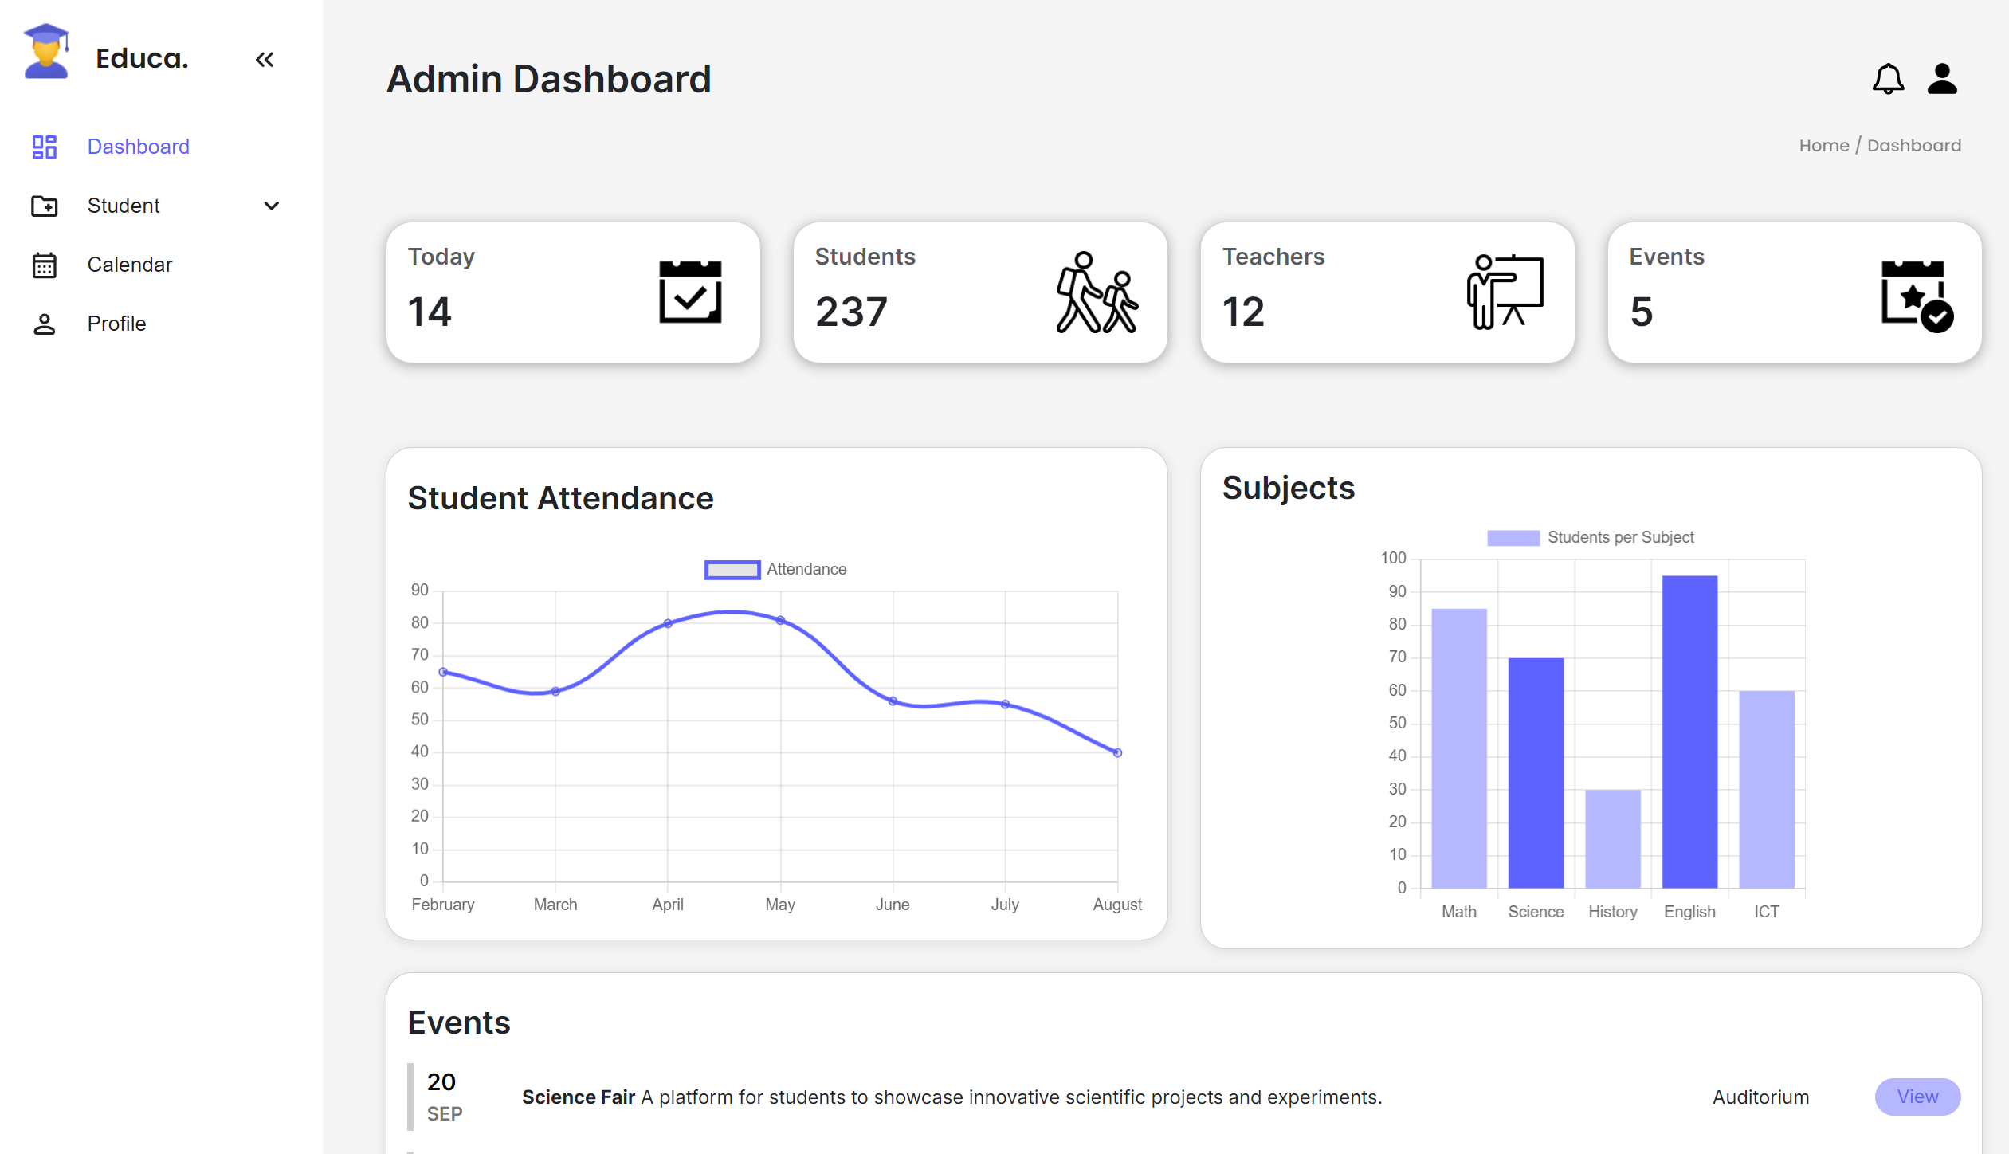Click the April attendance data point
This screenshot has width=2009, height=1154.
coord(668,623)
